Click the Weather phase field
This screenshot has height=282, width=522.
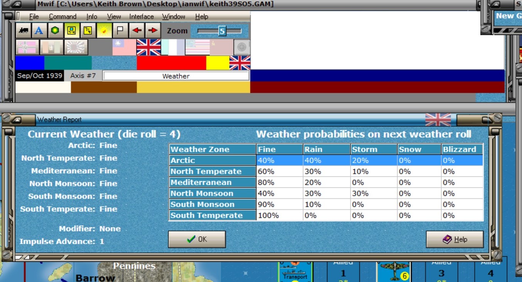point(176,76)
